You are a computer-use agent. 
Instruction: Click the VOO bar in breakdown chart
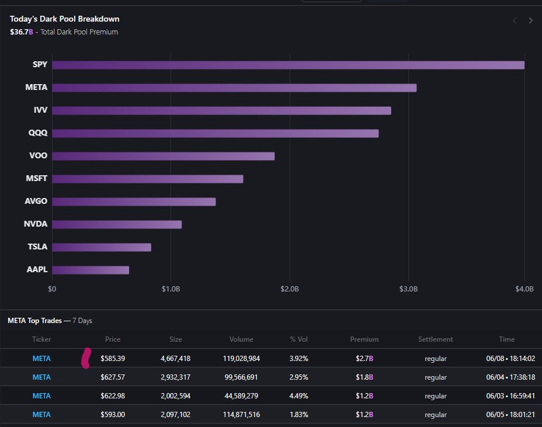pos(164,157)
